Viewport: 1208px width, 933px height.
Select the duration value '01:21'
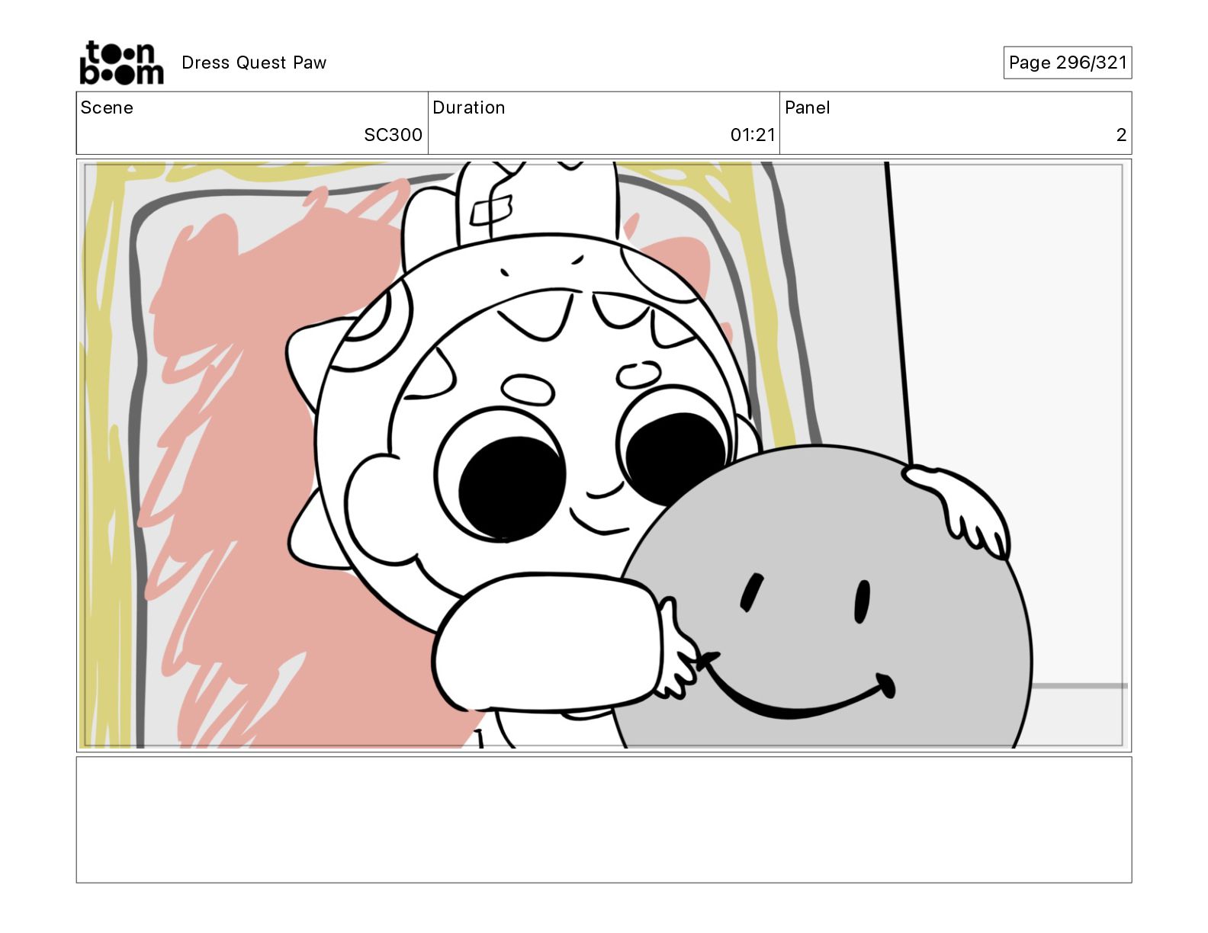click(753, 135)
